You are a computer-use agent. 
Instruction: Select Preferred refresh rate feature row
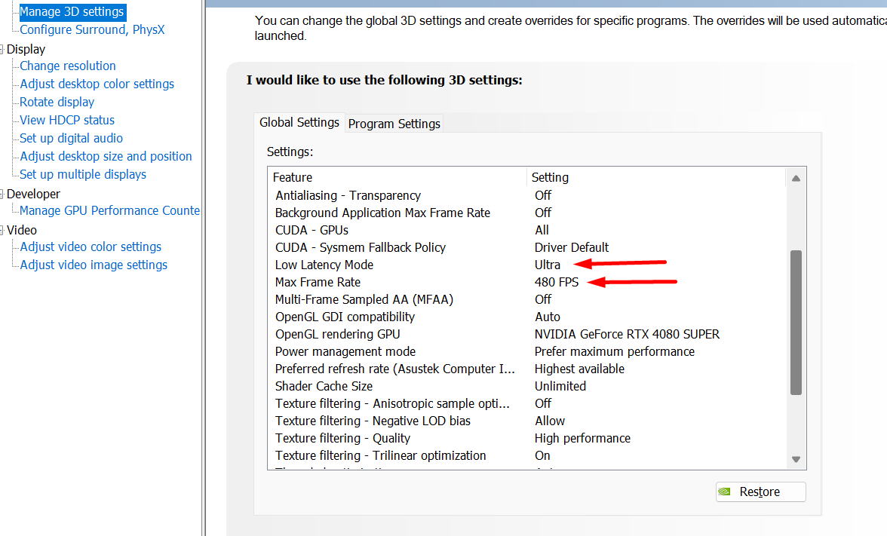[526, 369]
